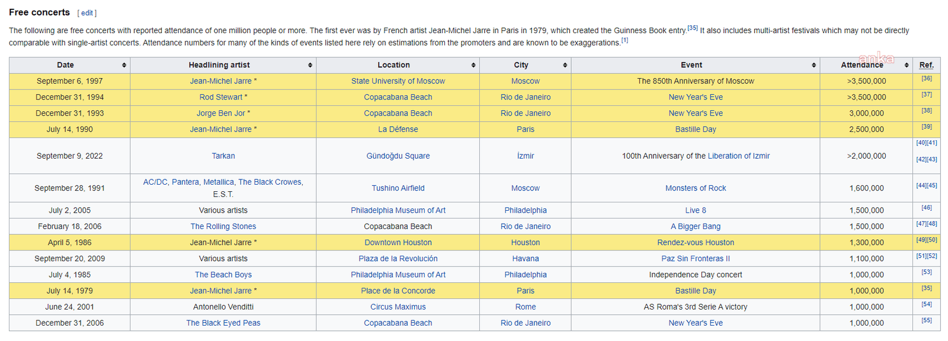Viewport: 948px width, 341px height.
Task: Open Philadelphia city link in 1985 row
Action: [526, 275]
